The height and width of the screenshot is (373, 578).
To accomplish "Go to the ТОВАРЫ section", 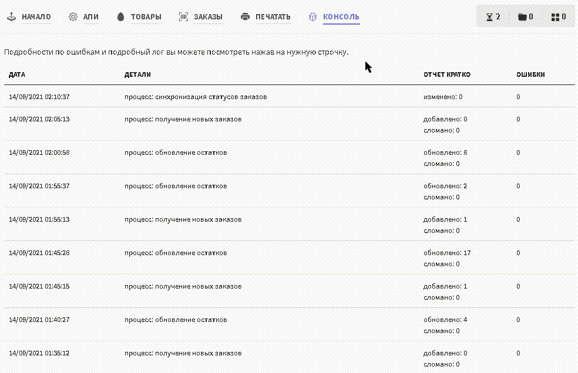I will [146, 17].
